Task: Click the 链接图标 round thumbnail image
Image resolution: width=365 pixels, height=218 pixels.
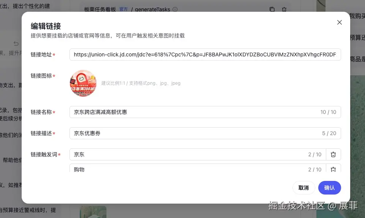Action: pyautogui.click(x=83, y=83)
